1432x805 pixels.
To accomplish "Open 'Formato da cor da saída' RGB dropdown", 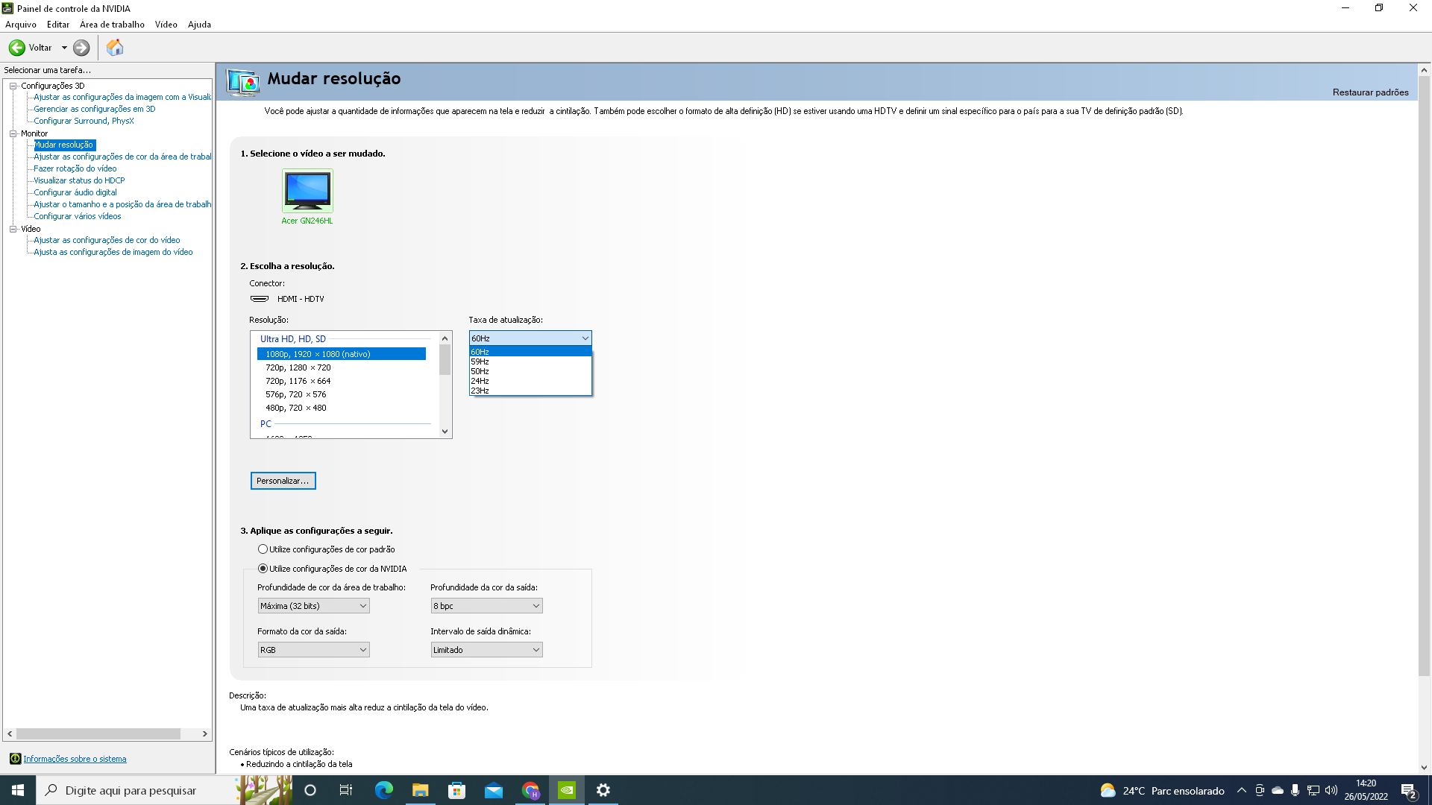I will [x=313, y=650].
